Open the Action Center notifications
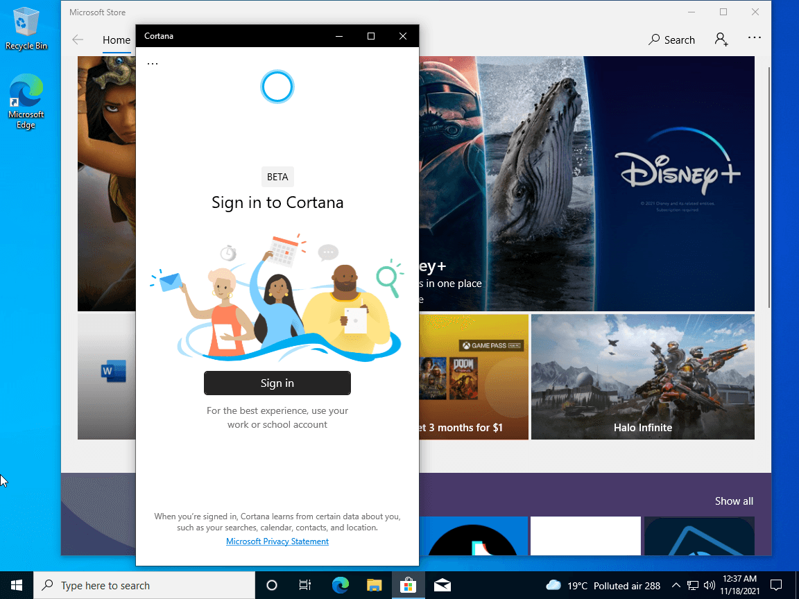The image size is (799, 599). point(776,585)
